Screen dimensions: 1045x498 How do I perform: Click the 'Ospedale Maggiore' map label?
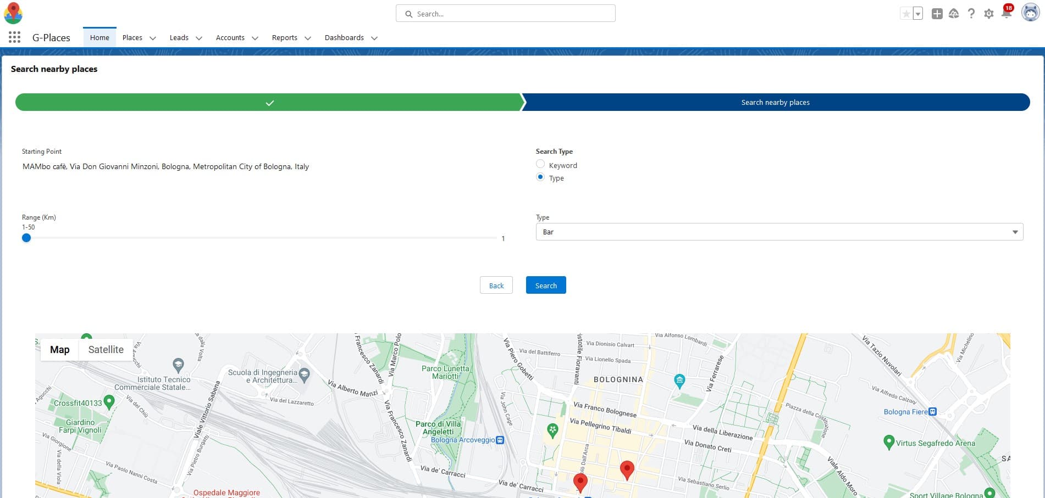(x=226, y=493)
